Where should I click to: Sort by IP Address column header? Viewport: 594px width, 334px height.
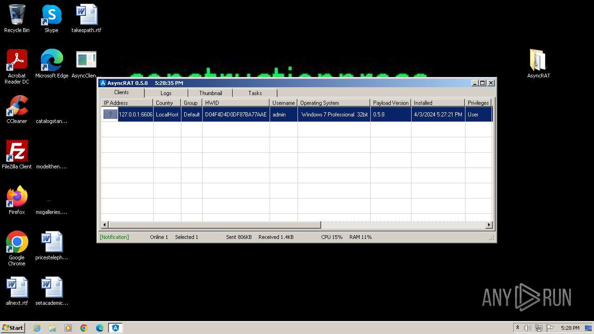click(127, 103)
